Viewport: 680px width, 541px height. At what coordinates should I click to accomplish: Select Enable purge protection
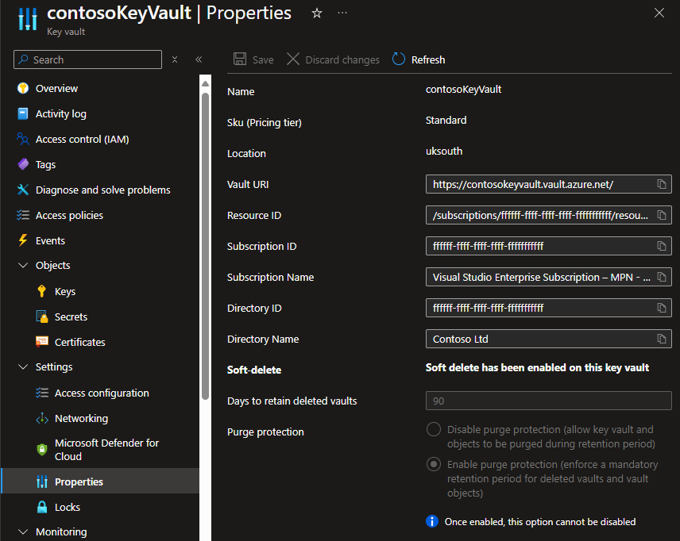(x=433, y=464)
